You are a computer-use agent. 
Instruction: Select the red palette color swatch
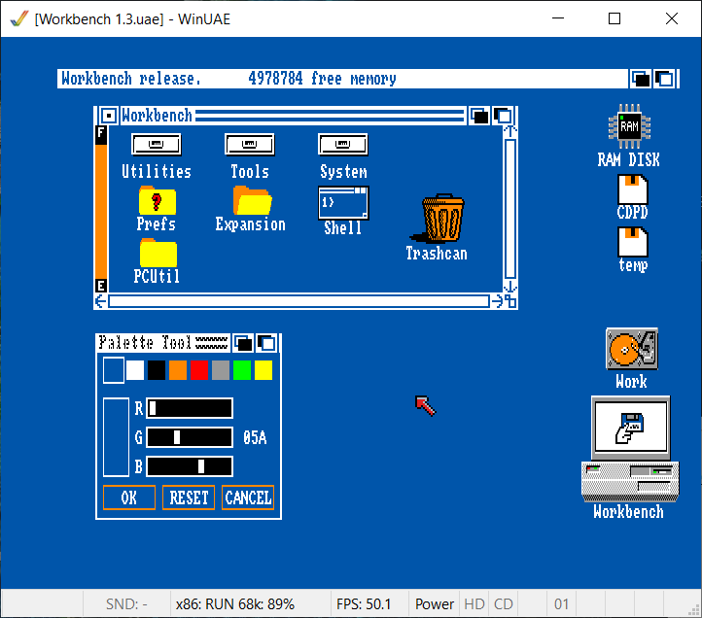[x=199, y=370]
